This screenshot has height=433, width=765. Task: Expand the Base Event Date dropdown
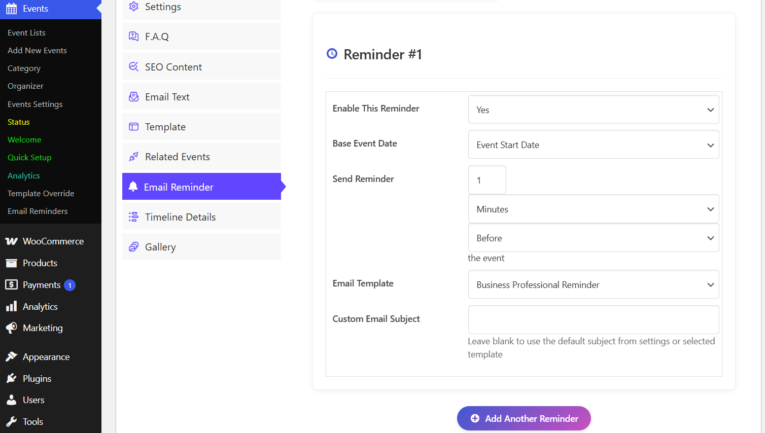click(x=593, y=145)
